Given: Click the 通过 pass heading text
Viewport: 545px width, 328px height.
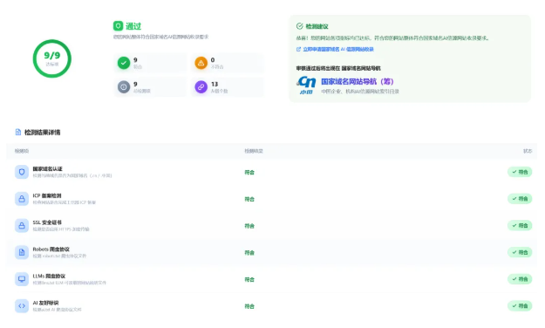Looking at the screenshot, I should (133, 26).
